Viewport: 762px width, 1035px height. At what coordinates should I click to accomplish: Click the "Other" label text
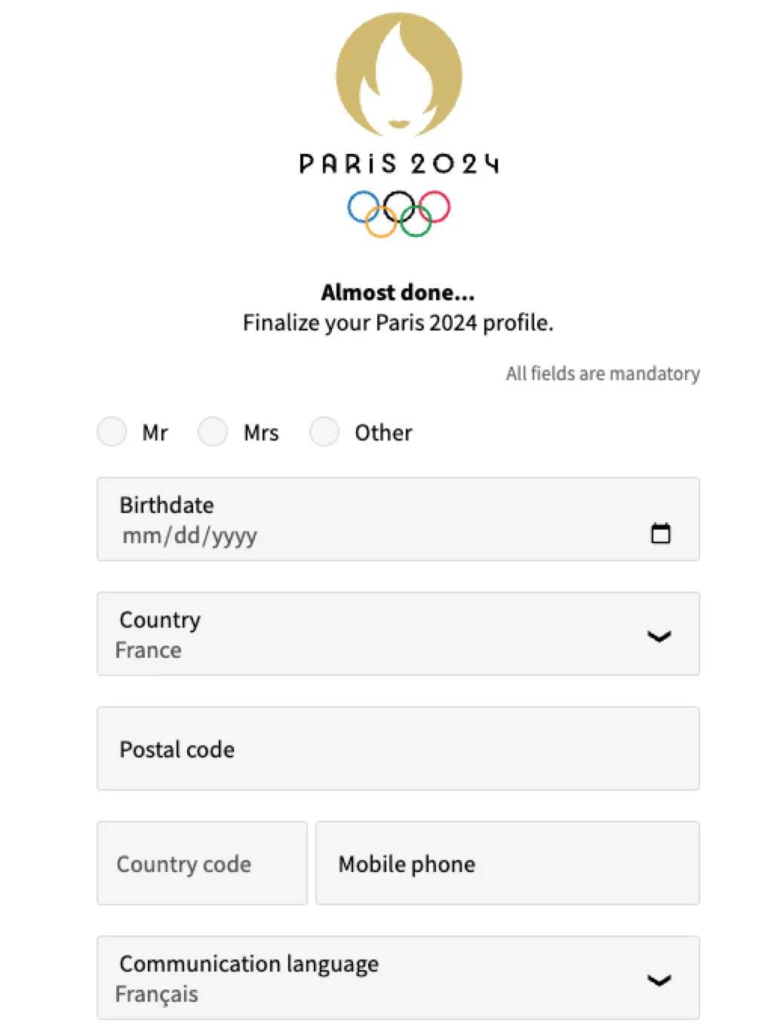[383, 433]
